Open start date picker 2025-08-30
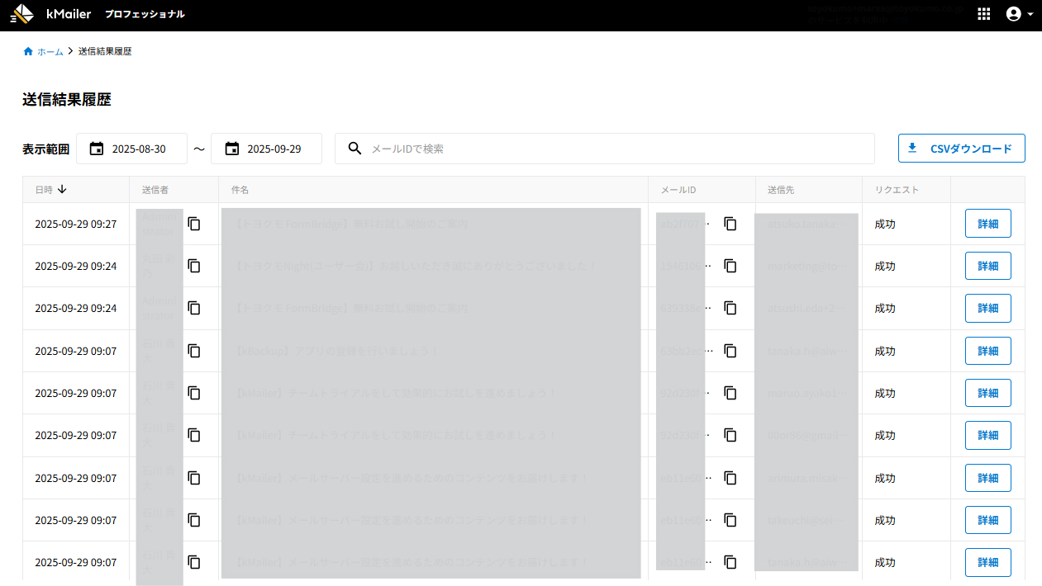The image size is (1042, 586). pyautogui.click(x=131, y=149)
